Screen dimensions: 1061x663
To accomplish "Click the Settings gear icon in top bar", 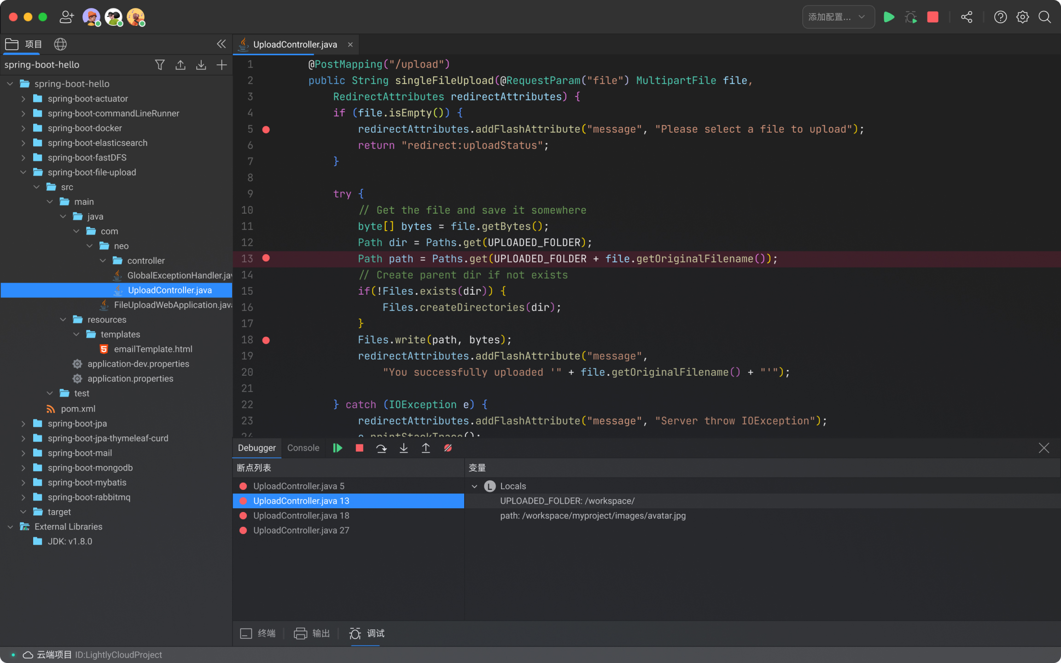I will 1022,17.
